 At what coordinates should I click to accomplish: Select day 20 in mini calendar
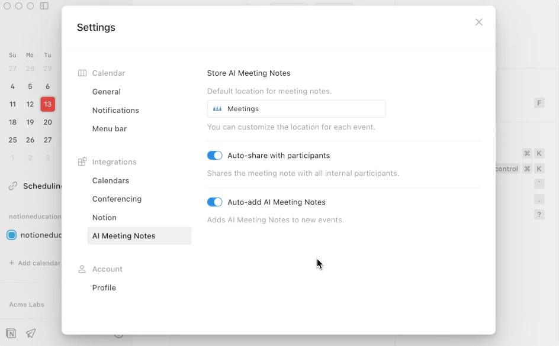point(48,122)
